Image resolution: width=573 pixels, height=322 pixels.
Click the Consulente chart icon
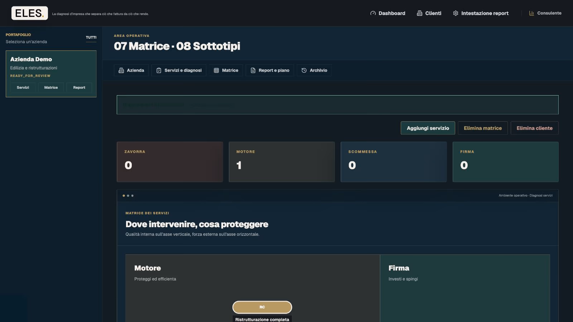click(531, 13)
